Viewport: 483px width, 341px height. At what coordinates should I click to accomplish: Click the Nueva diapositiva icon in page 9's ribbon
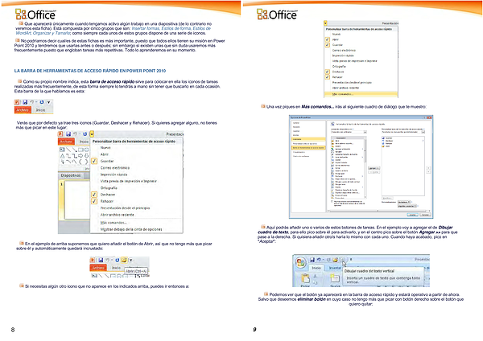[x=335, y=278]
